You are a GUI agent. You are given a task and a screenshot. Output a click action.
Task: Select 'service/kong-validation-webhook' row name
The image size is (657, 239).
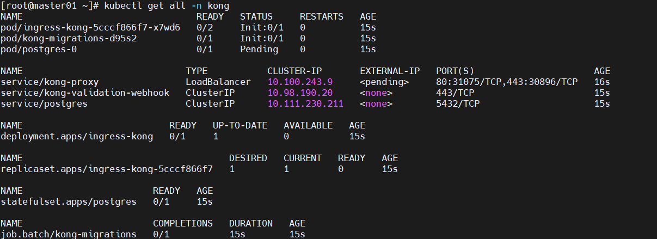click(85, 93)
